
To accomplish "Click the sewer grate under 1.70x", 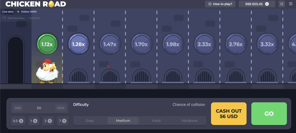I will 141,76.
